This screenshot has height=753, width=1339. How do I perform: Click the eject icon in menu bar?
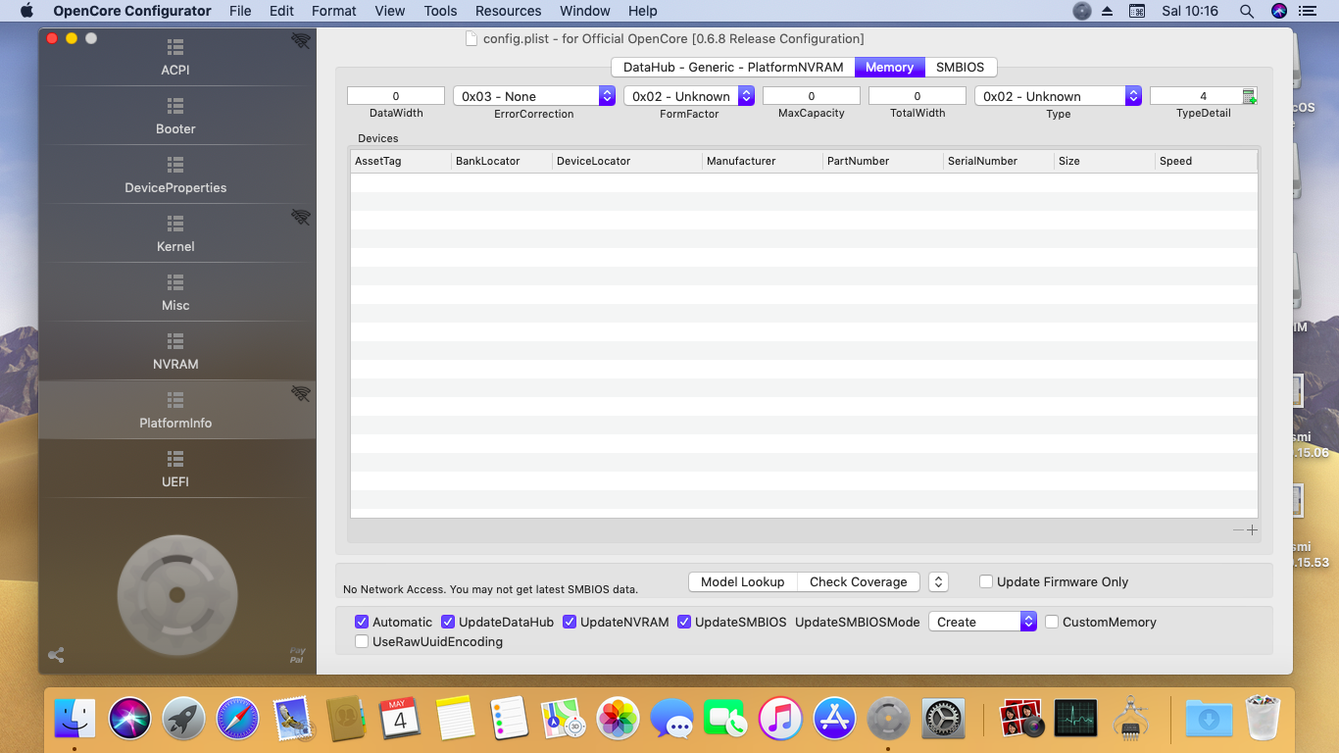pyautogui.click(x=1108, y=11)
